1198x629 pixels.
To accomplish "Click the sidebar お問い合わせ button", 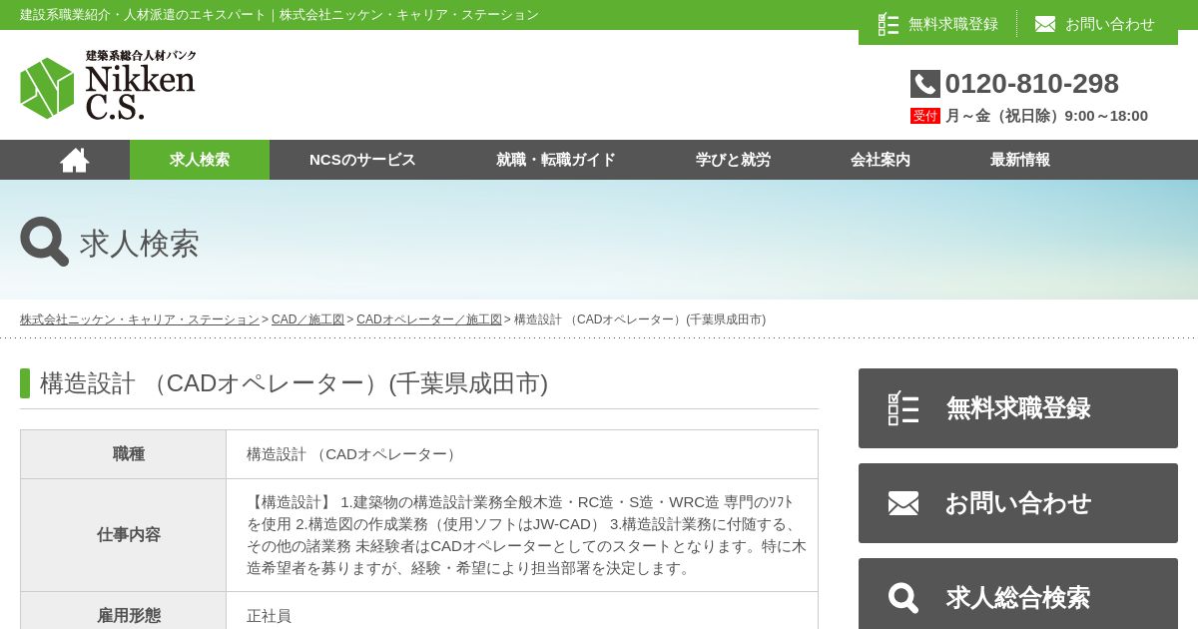I will pos(1018,503).
